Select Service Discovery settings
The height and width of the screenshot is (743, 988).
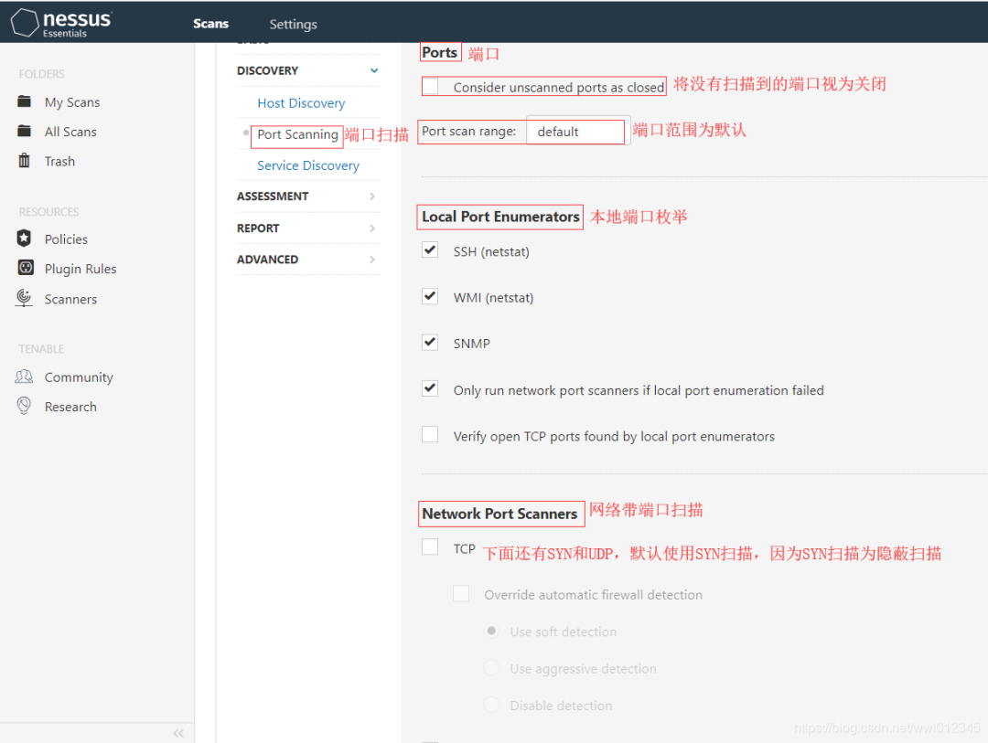click(x=308, y=165)
